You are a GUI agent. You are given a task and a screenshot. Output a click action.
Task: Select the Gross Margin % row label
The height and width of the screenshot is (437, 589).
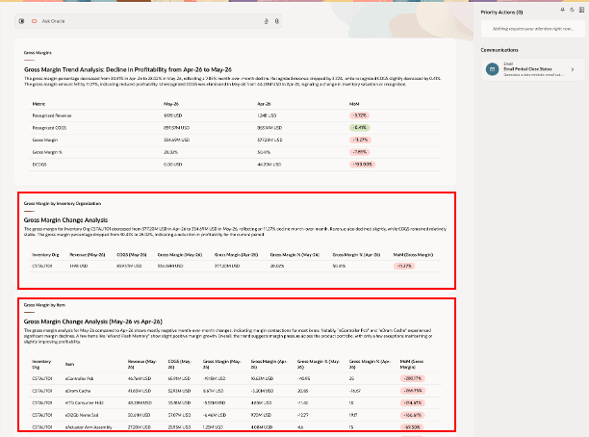pyautogui.click(x=47, y=152)
